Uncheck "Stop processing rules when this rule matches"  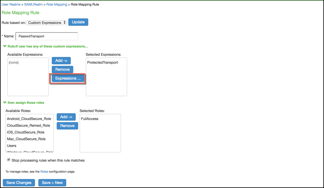(9, 160)
